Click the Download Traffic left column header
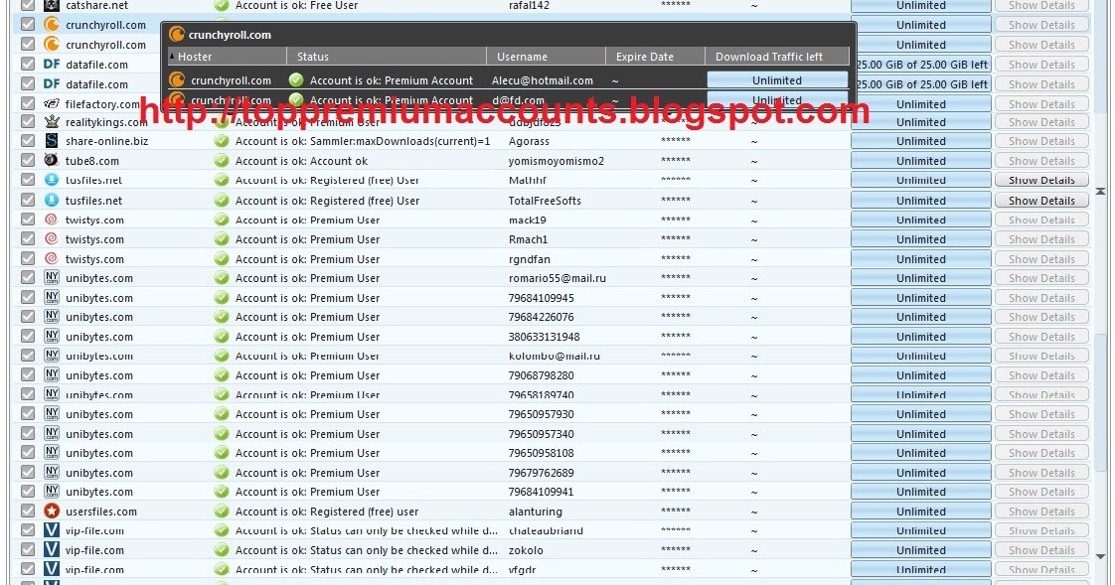 click(777, 57)
